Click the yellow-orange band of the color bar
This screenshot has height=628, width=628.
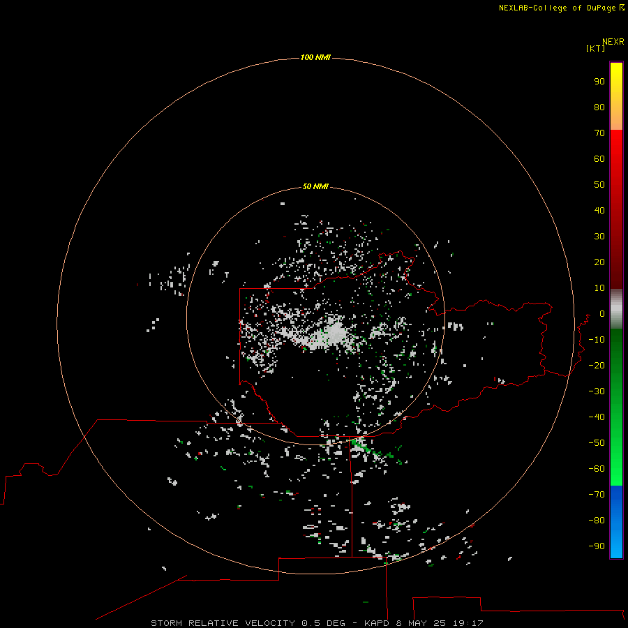(x=616, y=96)
